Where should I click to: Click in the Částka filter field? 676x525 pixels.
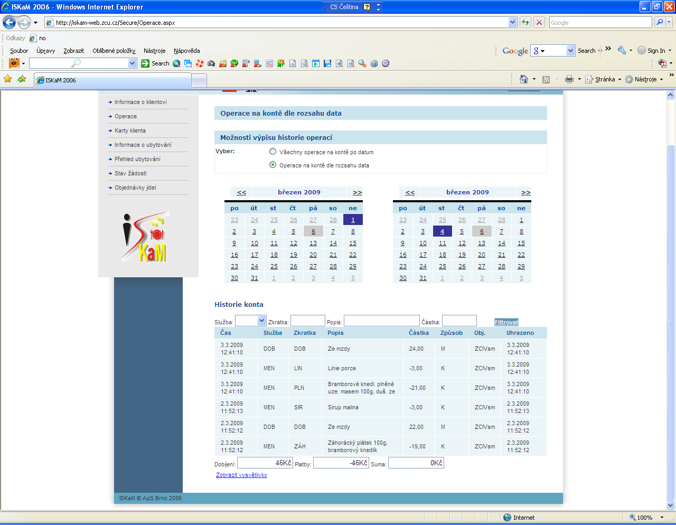459,321
